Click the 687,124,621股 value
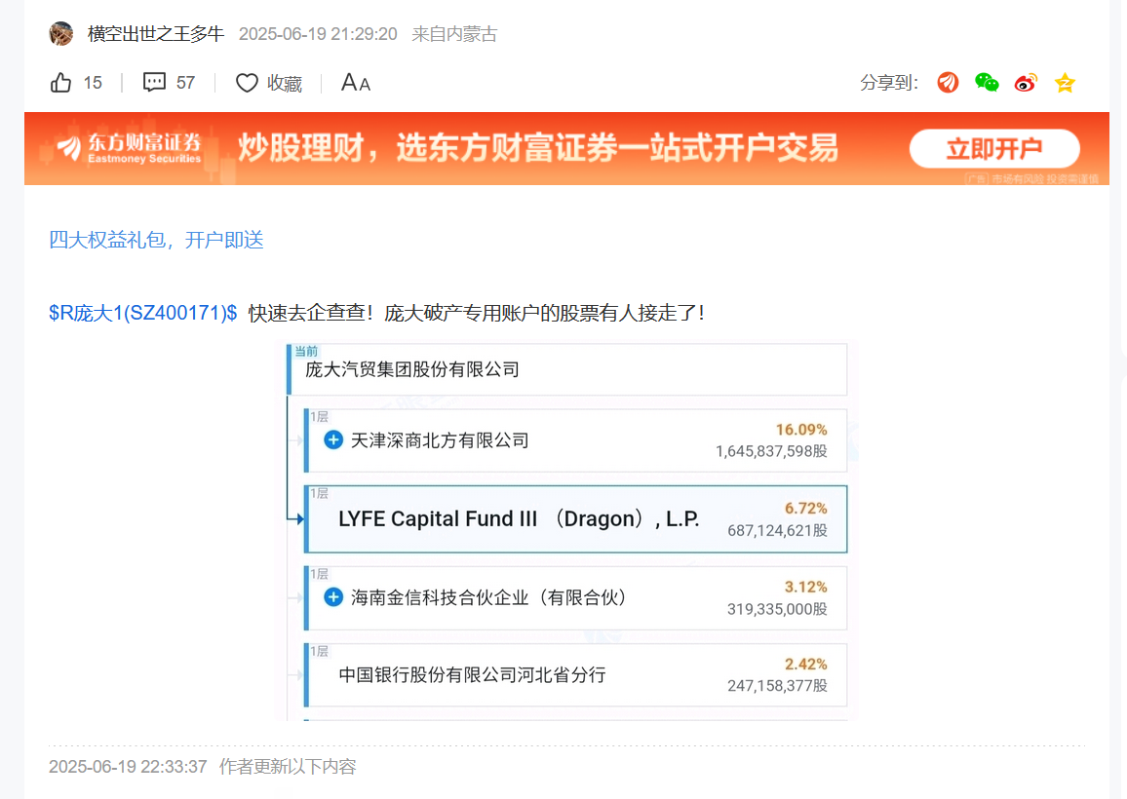Viewport: 1127px width, 799px height. point(777,530)
